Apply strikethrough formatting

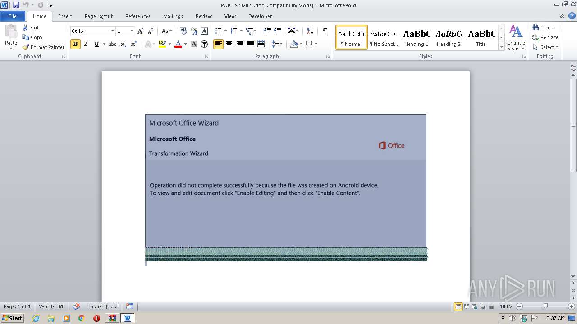pos(113,44)
